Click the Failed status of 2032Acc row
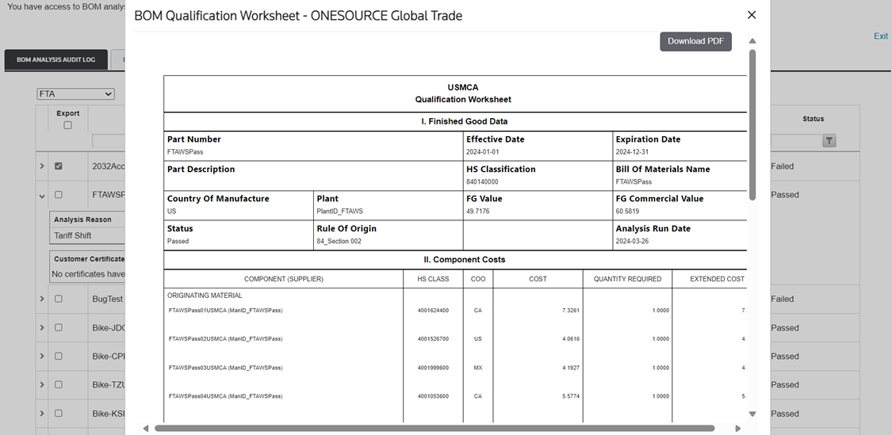 [783, 166]
